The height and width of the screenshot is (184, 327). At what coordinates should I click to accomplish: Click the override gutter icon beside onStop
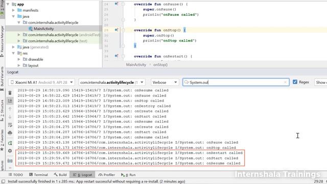click(116, 30)
